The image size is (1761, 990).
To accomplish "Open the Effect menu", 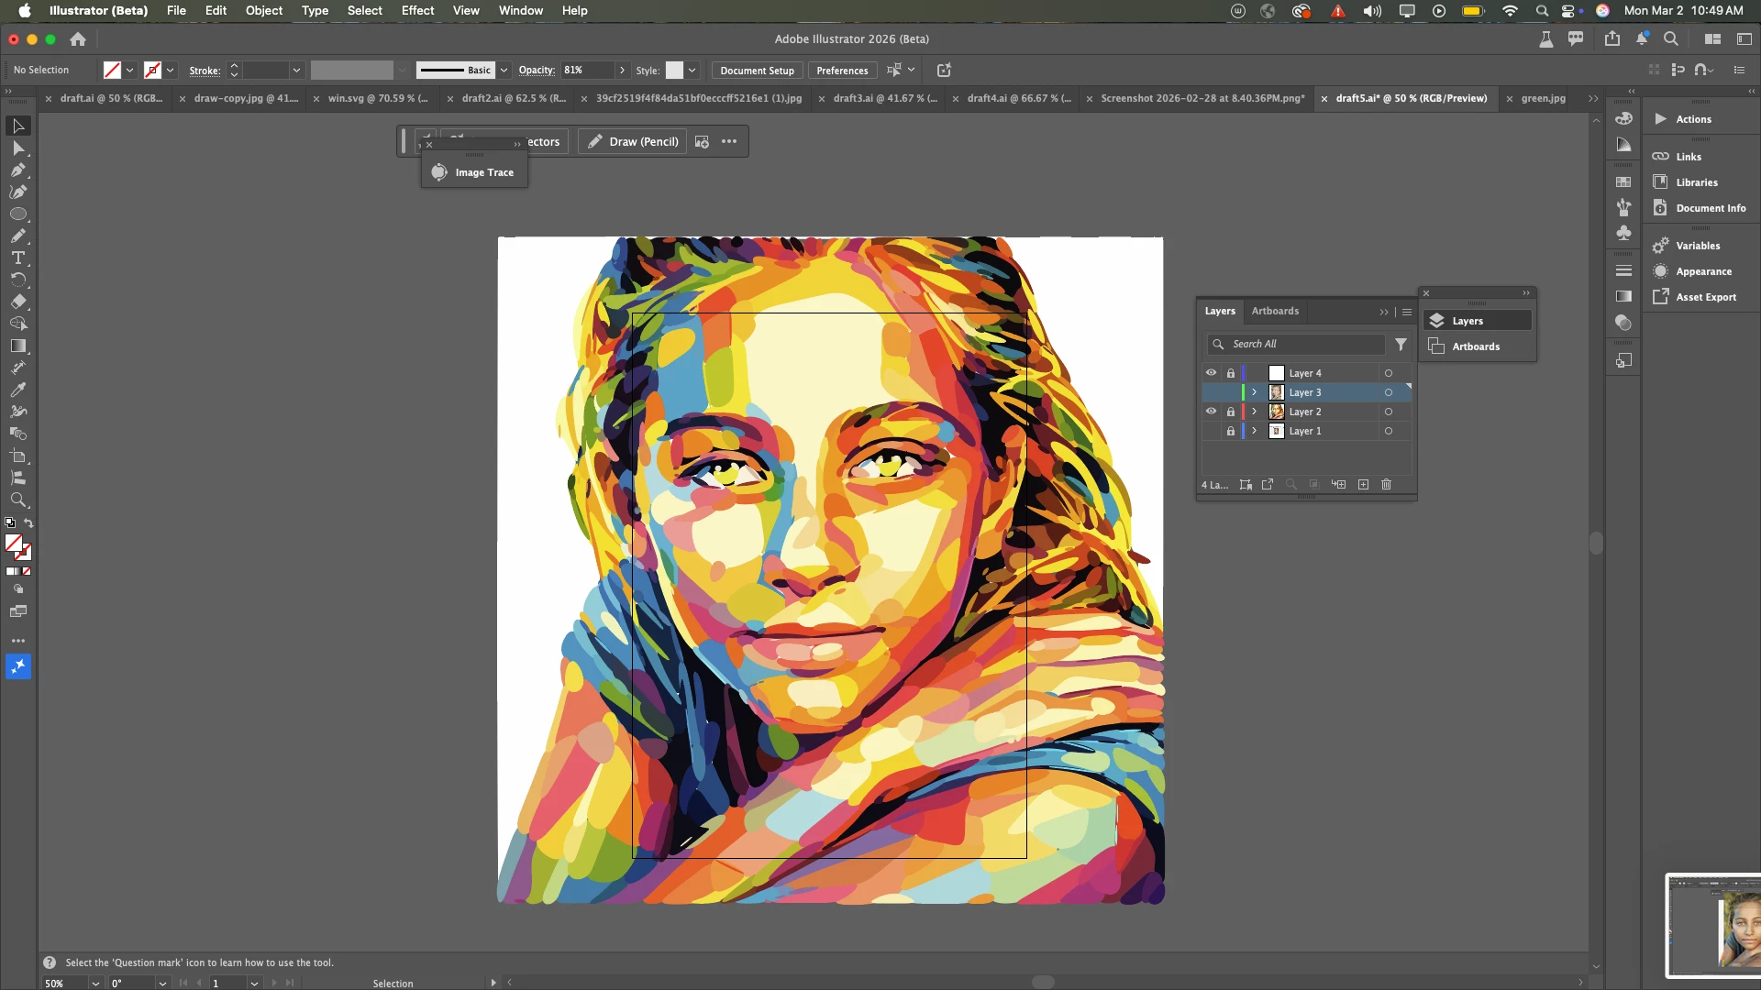I will click(417, 11).
